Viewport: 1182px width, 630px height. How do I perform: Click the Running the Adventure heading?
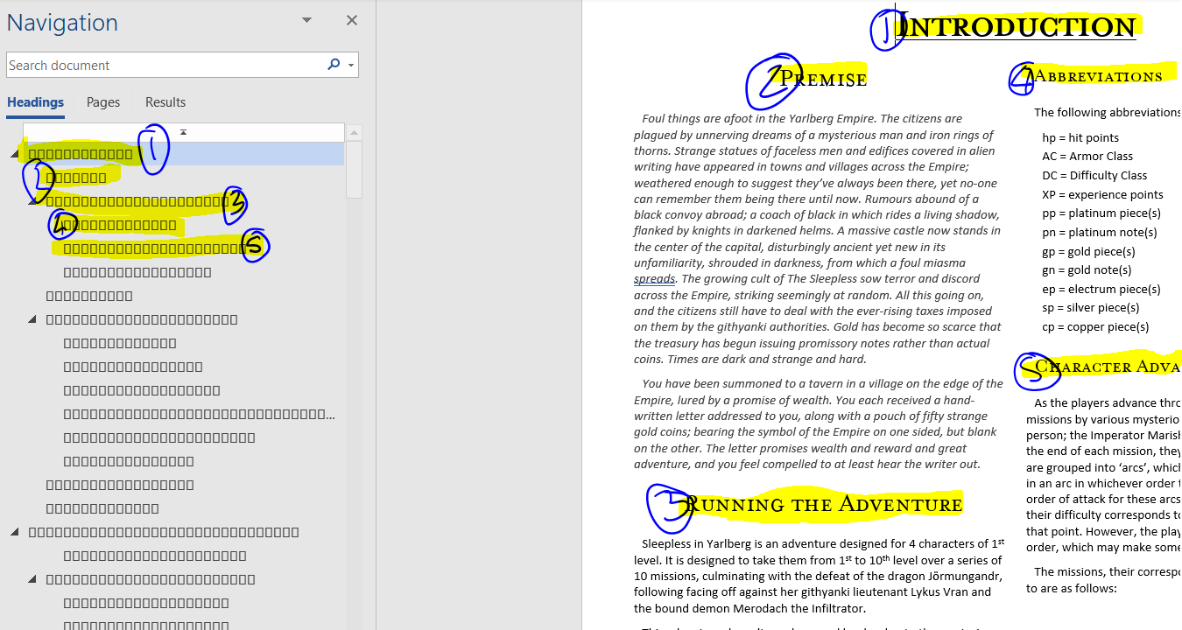pos(823,504)
